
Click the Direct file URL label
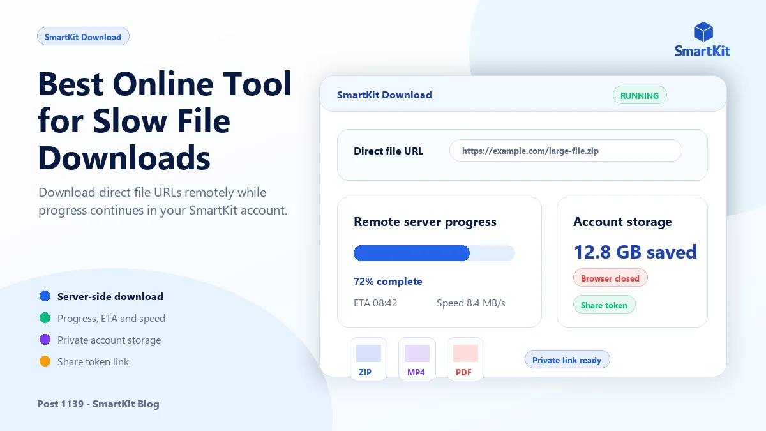coord(388,151)
